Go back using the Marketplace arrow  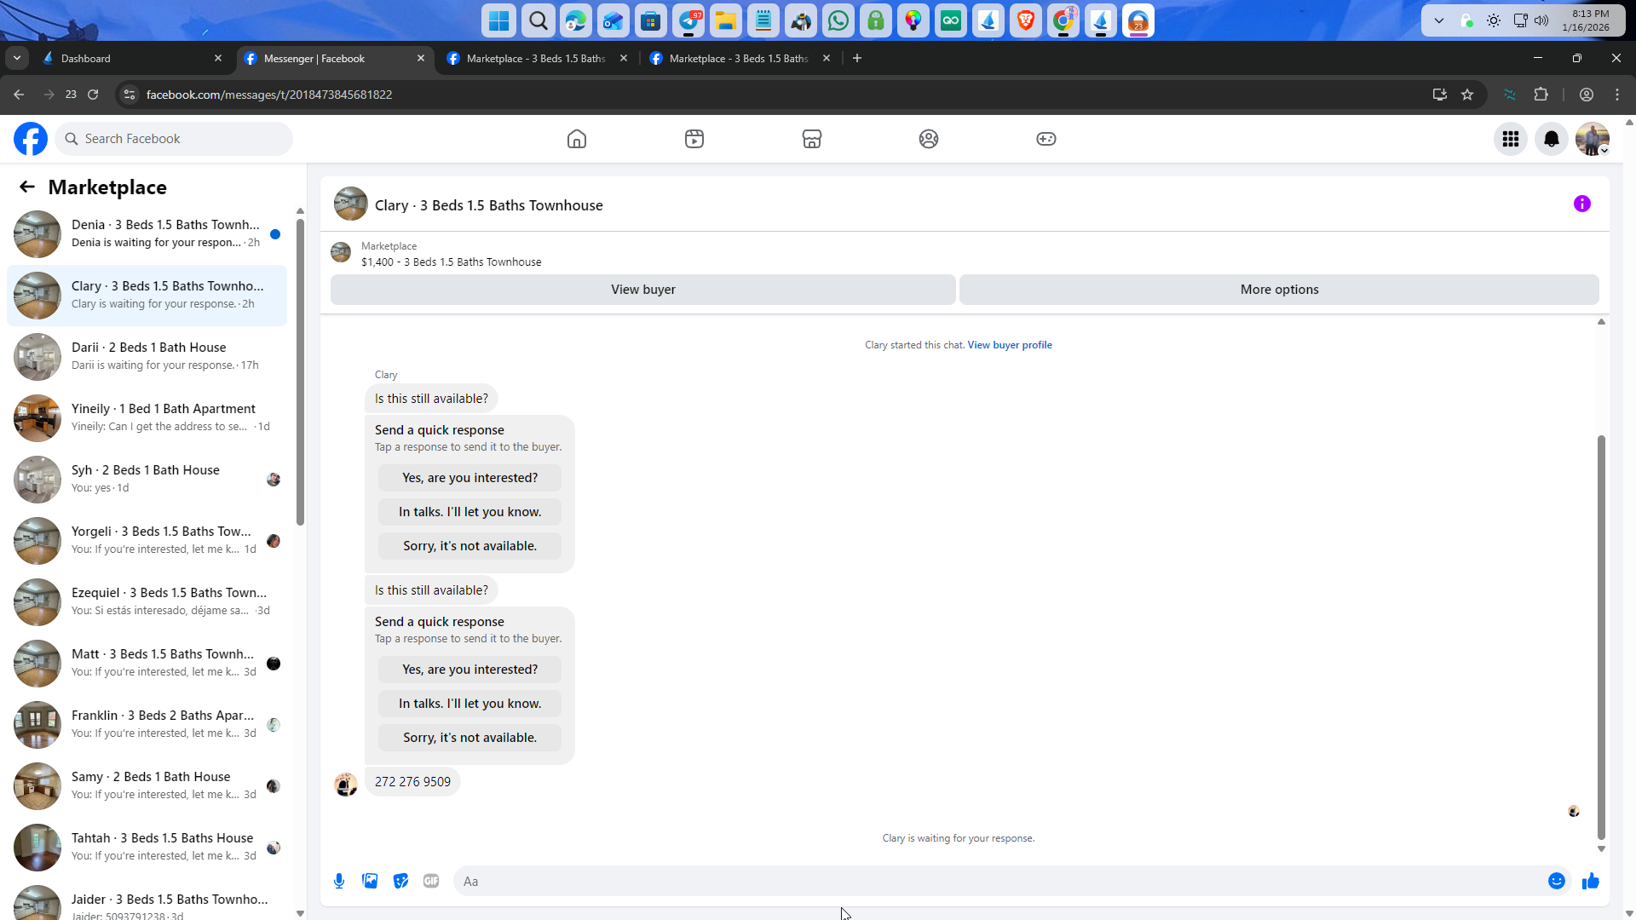click(27, 187)
